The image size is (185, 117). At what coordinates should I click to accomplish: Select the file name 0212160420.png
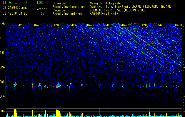tap(15, 8)
